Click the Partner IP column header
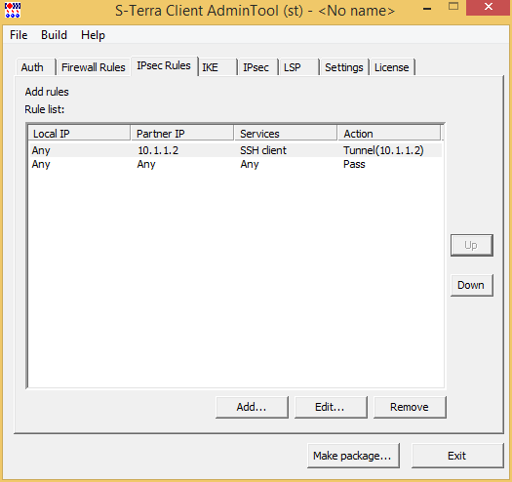 click(x=182, y=134)
